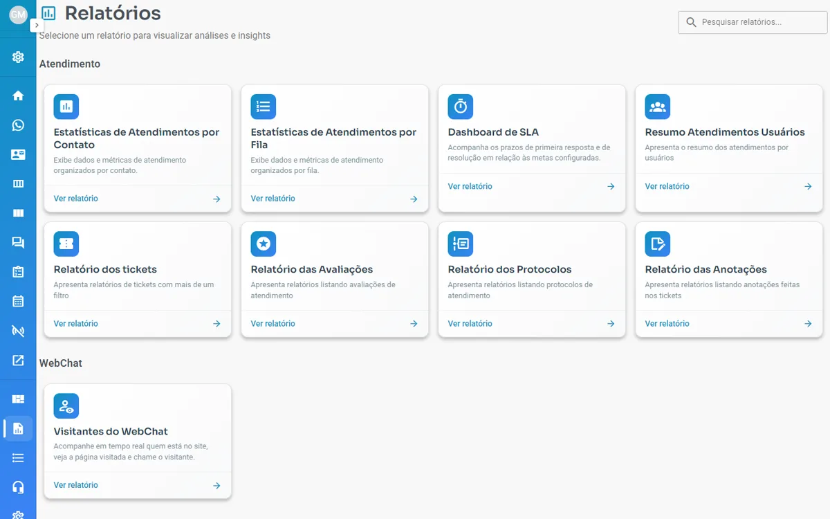Open Ver relatório for Relatório das Avaliações
Screen dimensions: 830x519
pyautogui.click(x=273, y=323)
